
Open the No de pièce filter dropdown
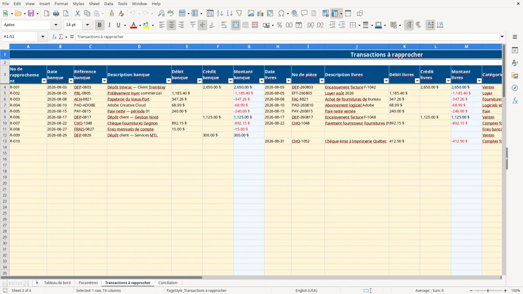coord(322,81)
